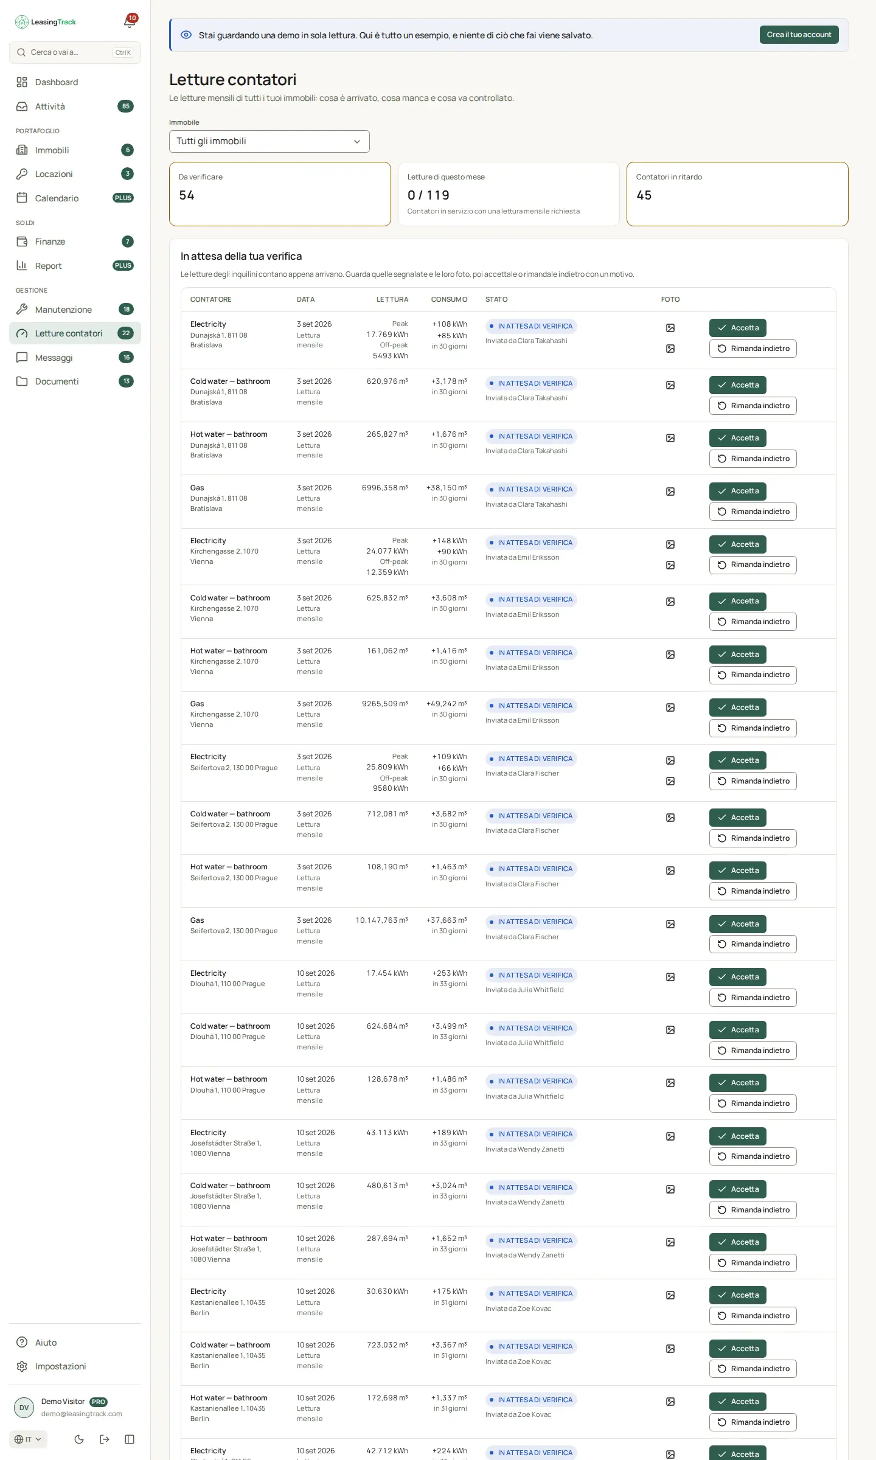View second photo of Dunajská Electricity reading
876x1460 pixels.
point(670,349)
